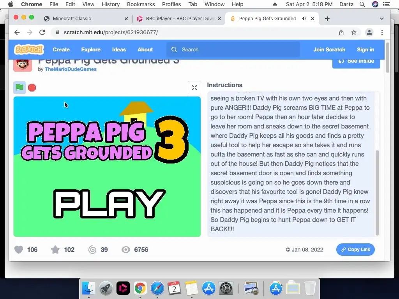Switch to the BBC iPlayer tab
Image resolution: width=399 pixels, height=299 pixels.
pos(179,19)
